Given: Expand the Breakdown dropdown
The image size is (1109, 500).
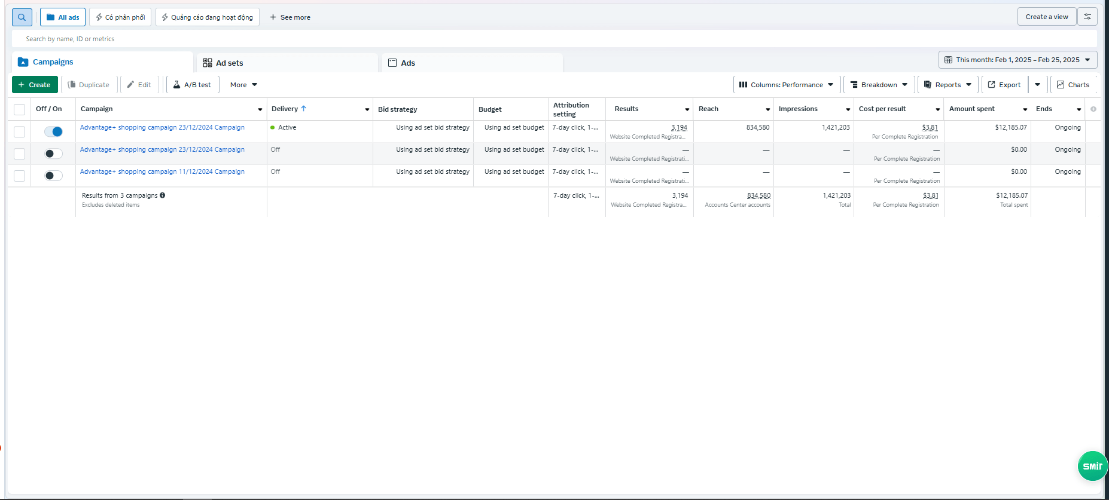Looking at the screenshot, I should point(879,85).
